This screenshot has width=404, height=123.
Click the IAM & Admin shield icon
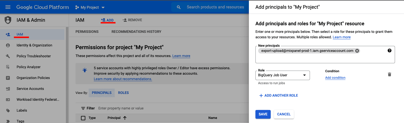click(x=8, y=20)
